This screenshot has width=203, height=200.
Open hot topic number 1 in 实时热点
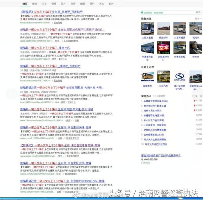(156, 101)
